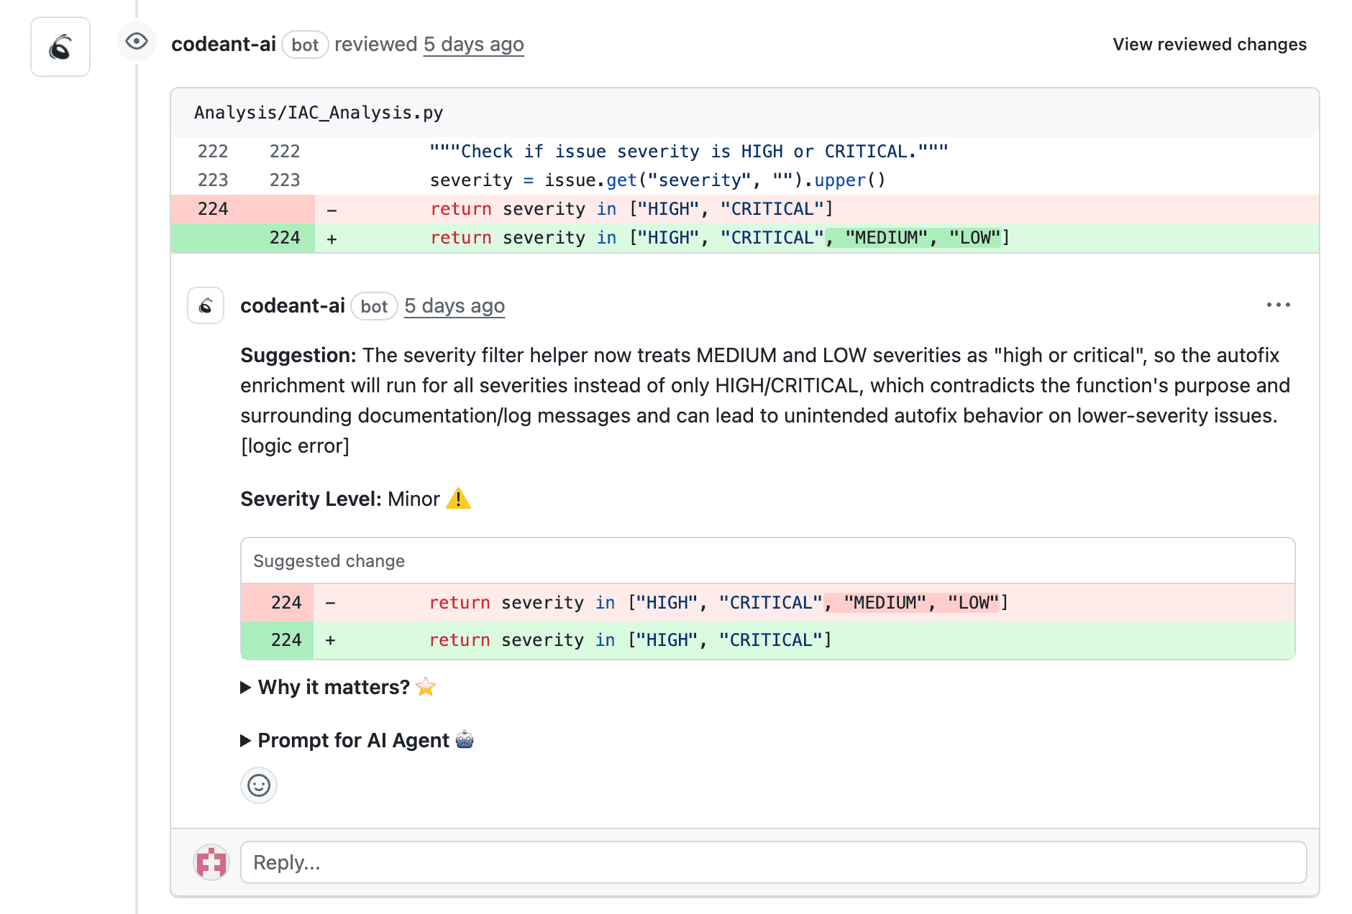Click the "5 days ago" review timestamp
Viewport: 1352px width, 914px height.
pyautogui.click(x=473, y=45)
